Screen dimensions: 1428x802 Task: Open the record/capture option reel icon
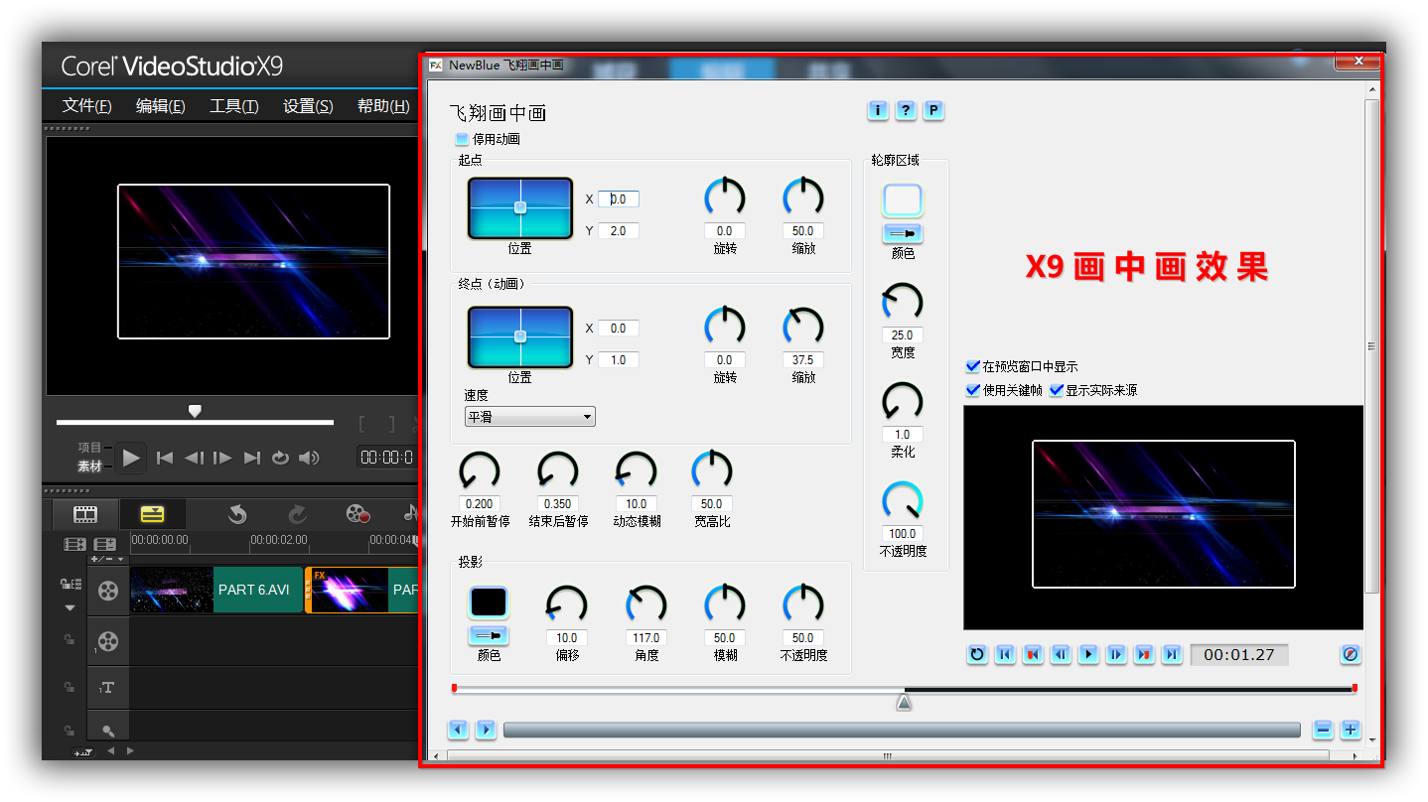[x=357, y=513]
